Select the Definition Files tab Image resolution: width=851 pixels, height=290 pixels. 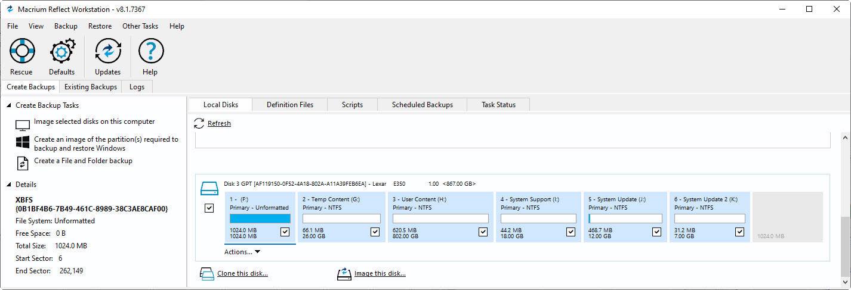pos(290,105)
